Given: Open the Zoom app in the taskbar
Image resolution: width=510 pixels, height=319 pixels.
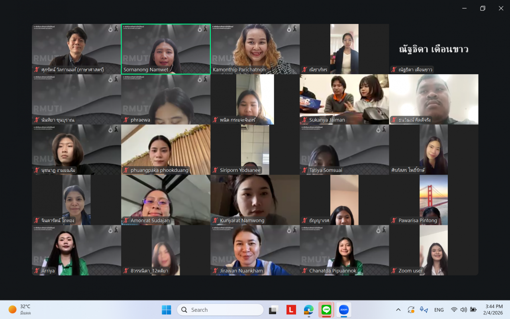Looking at the screenshot, I should 343,310.
